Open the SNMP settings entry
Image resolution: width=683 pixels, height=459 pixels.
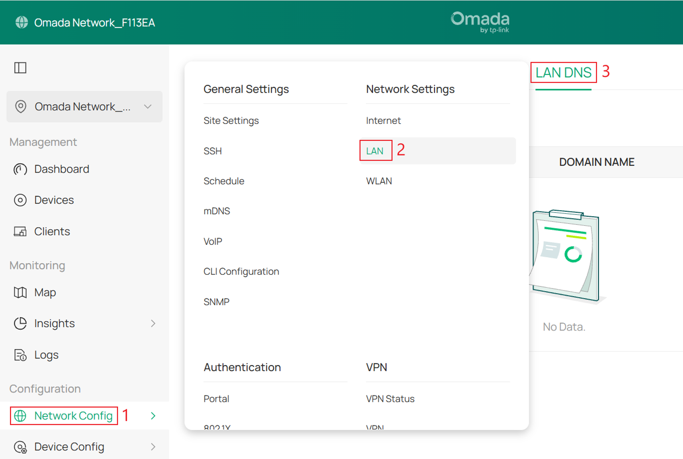216,302
